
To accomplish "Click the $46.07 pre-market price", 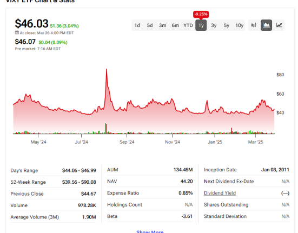I will coord(25,42).
